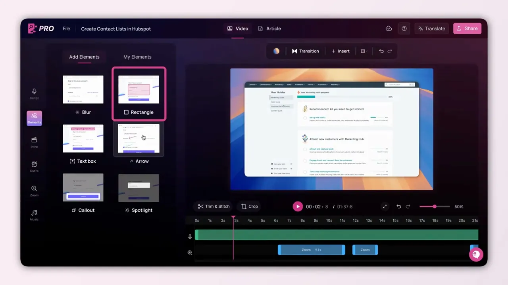The image size is (508, 285).
Task: Click the 00:02:8 current time
Action: [317, 206]
